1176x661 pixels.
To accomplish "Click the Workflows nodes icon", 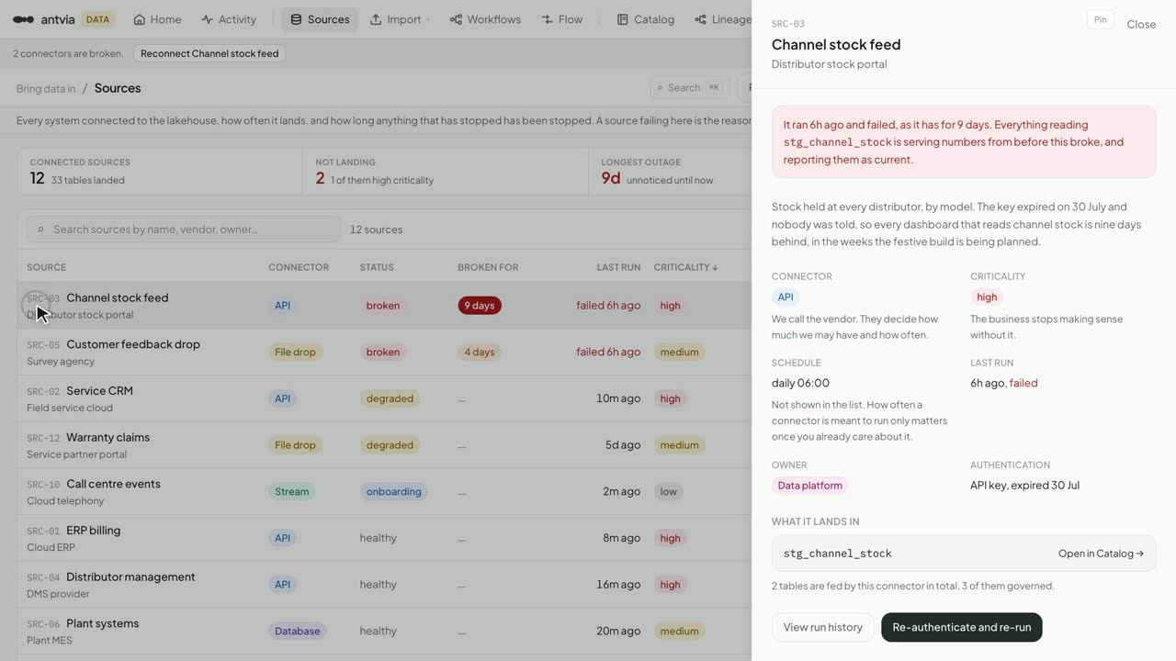I will pos(456,19).
